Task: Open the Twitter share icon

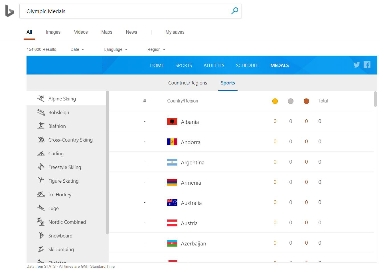Action: (x=356, y=65)
